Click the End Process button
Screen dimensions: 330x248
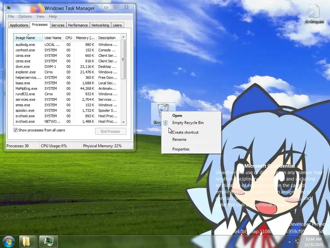pyautogui.click(x=111, y=131)
